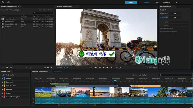Screen dimensions: 193x108
Task: Click the Golden Gate Bridge thumbnail in timeline
Action: (x=100, y=92)
